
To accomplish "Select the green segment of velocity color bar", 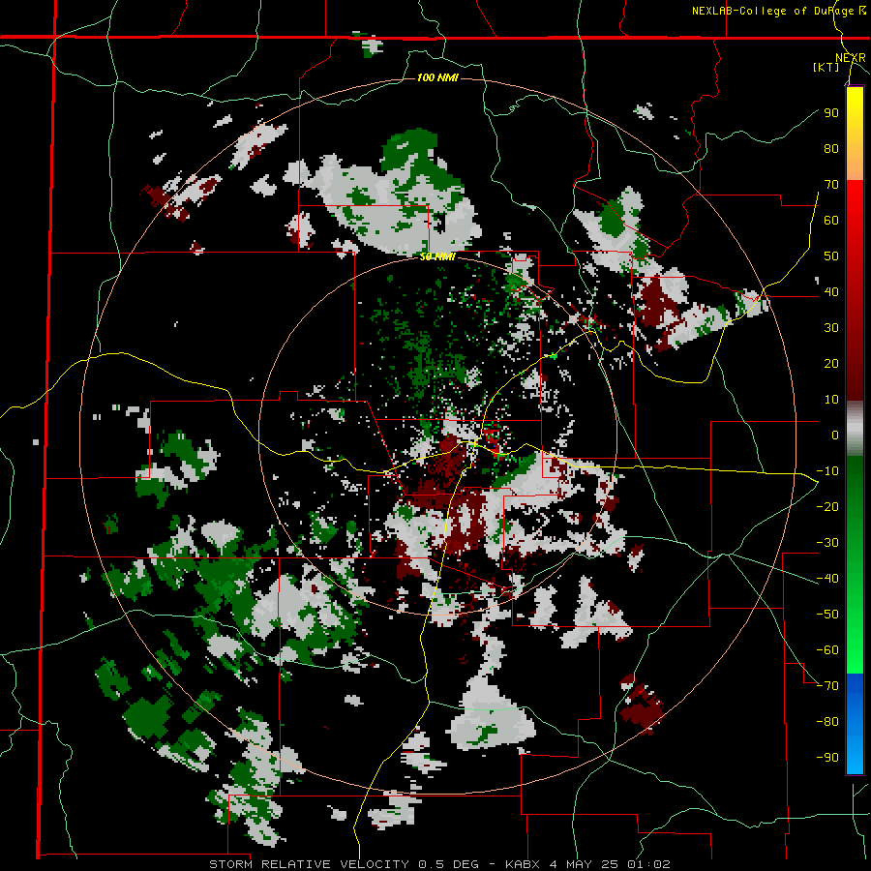I will tap(855, 564).
